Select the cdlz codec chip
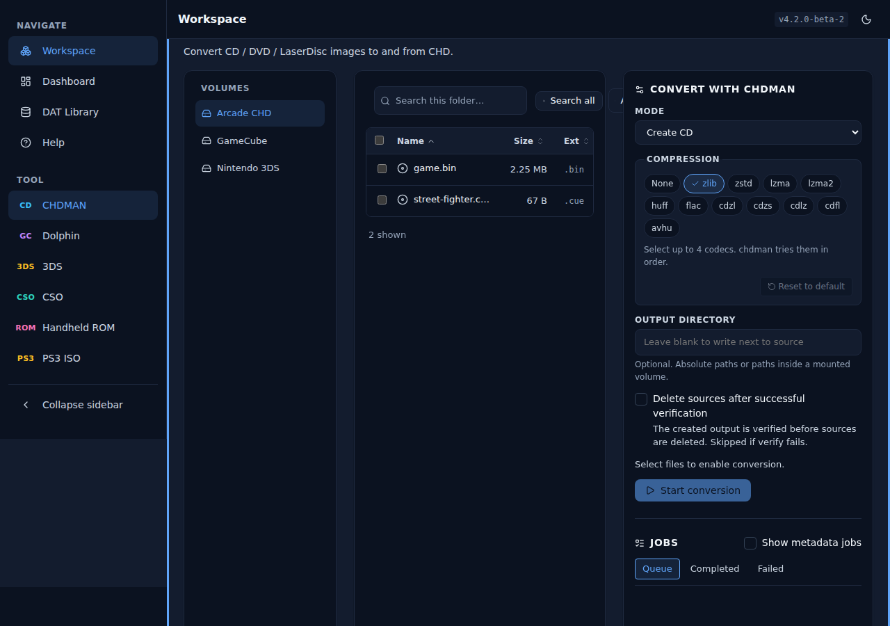The height and width of the screenshot is (626, 890). click(798, 206)
